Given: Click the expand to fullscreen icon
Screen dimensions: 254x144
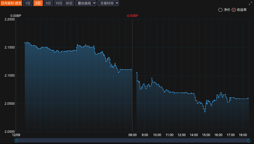Looking at the screenshot, I should [250, 3].
